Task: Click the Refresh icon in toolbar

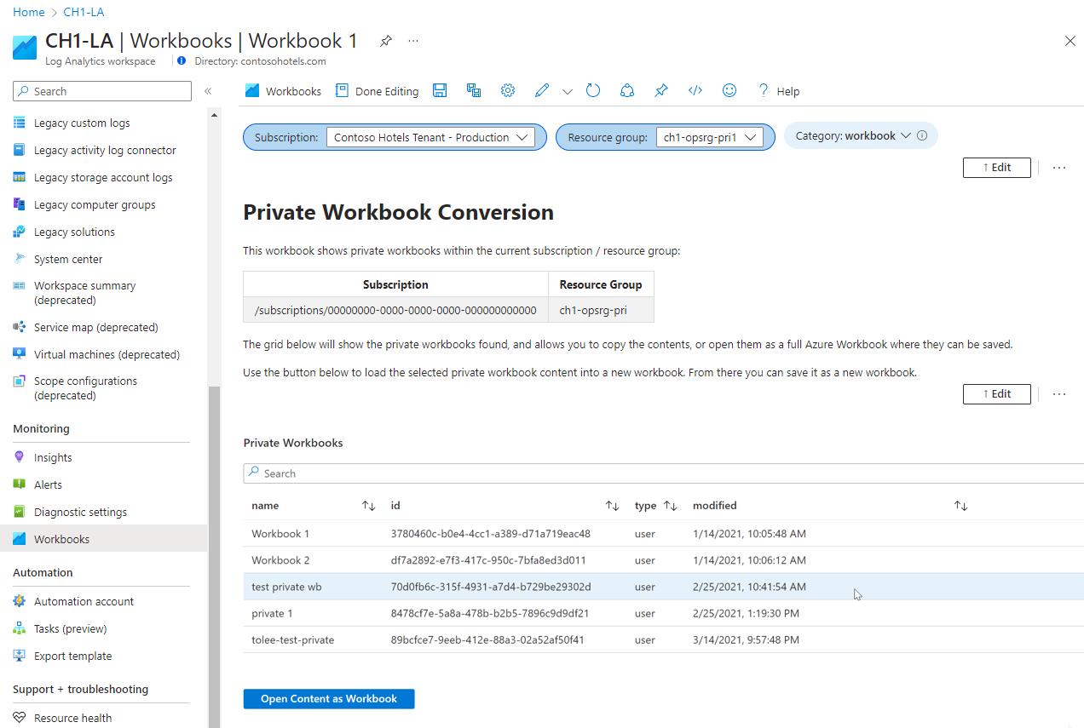Action: tap(594, 91)
